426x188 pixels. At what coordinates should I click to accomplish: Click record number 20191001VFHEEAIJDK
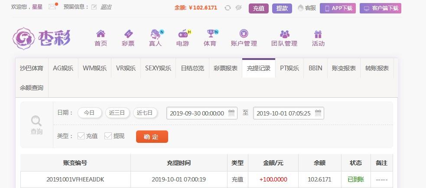[75, 180]
